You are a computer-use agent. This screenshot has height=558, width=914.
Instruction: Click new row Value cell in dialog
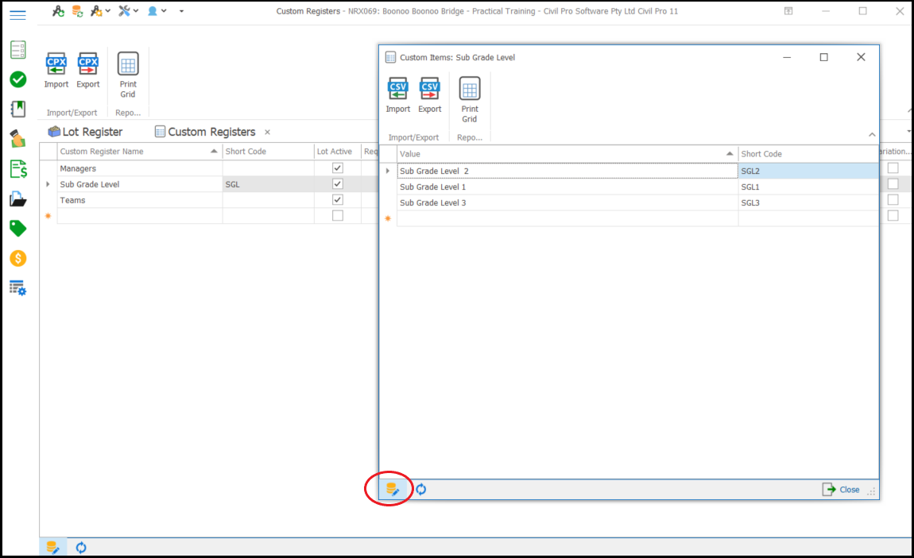567,218
